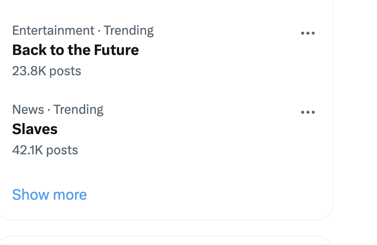Click the Entertainment category label
The height and width of the screenshot is (245, 377).
tap(53, 30)
